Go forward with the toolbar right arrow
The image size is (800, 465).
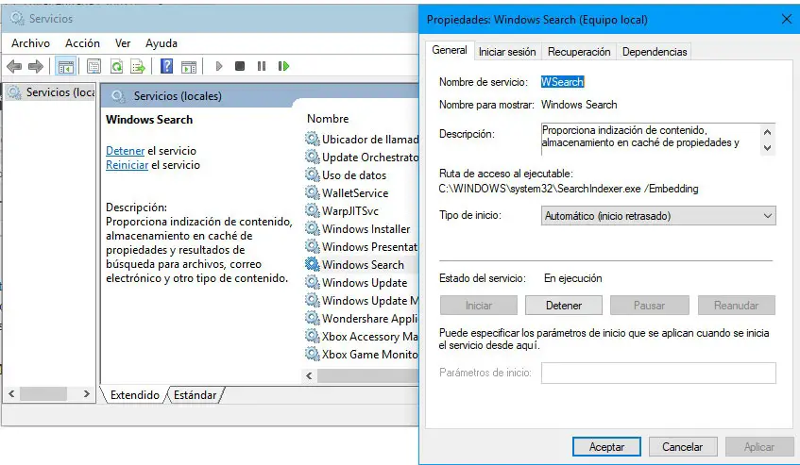36,66
